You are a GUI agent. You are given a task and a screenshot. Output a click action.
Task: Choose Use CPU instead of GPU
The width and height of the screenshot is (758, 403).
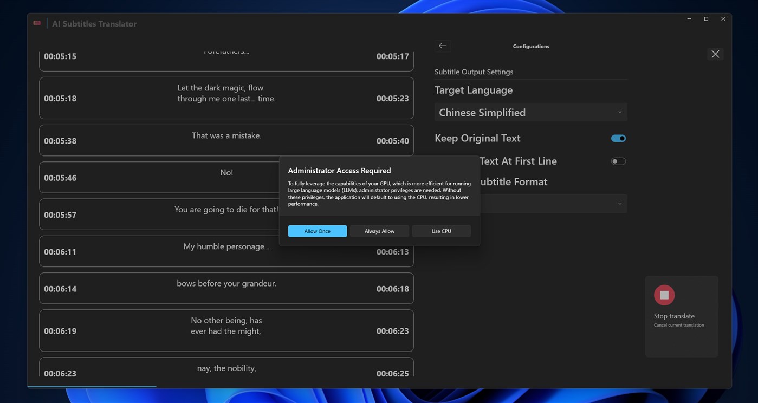(x=441, y=231)
